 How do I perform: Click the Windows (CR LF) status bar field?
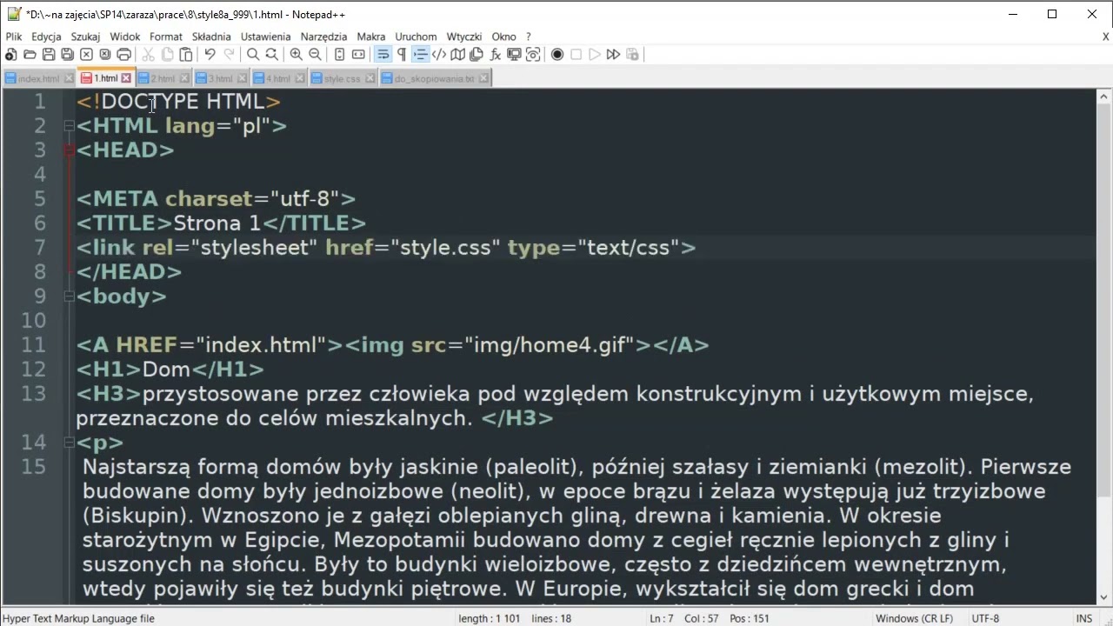pyautogui.click(x=914, y=618)
